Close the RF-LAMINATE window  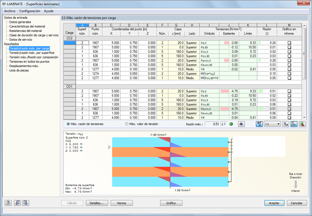click(x=304, y=3)
